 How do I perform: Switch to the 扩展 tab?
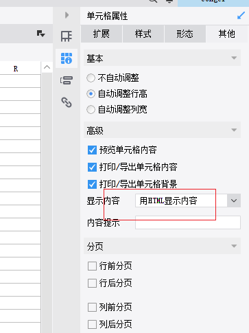[102, 34]
